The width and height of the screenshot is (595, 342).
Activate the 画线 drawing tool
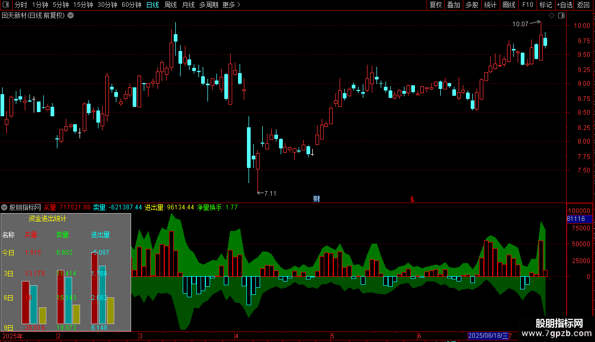(509, 5)
